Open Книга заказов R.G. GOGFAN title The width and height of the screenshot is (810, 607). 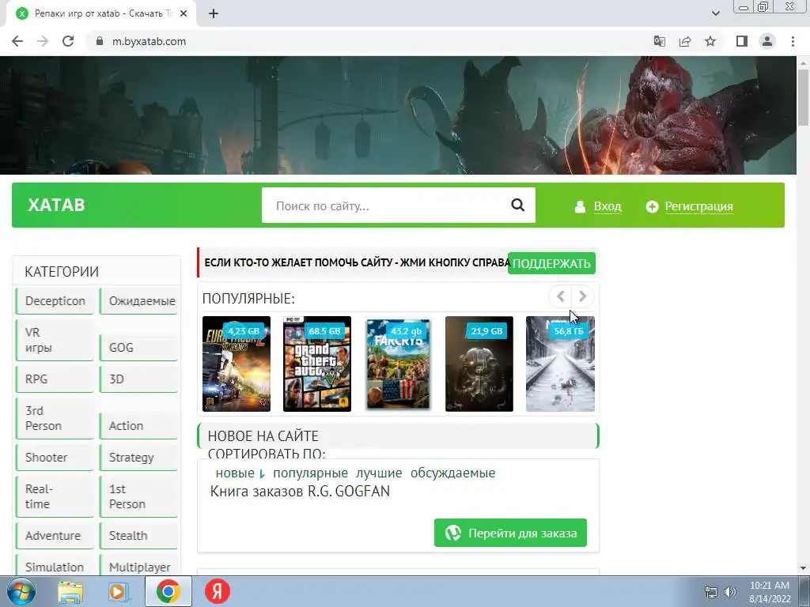300,491
